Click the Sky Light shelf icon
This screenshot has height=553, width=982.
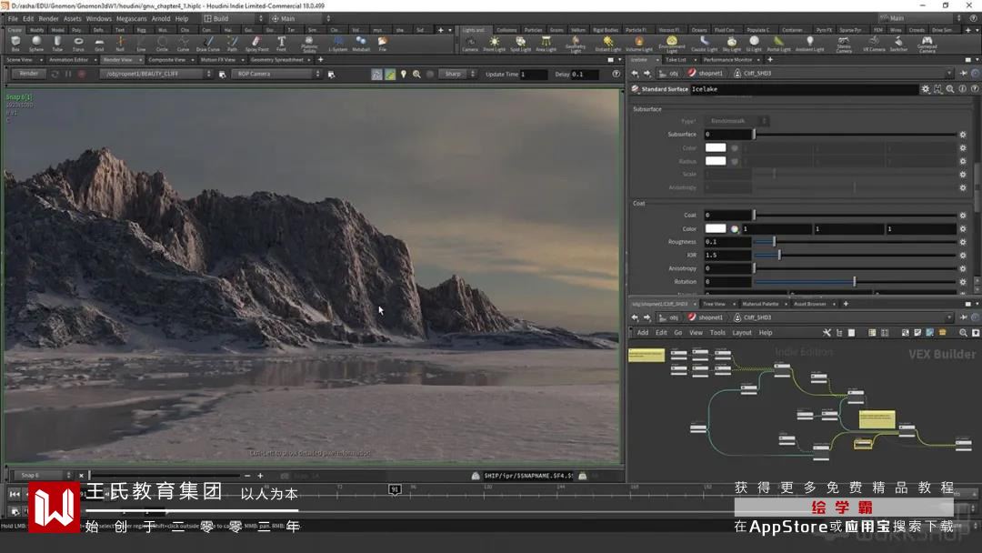pos(731,42)
